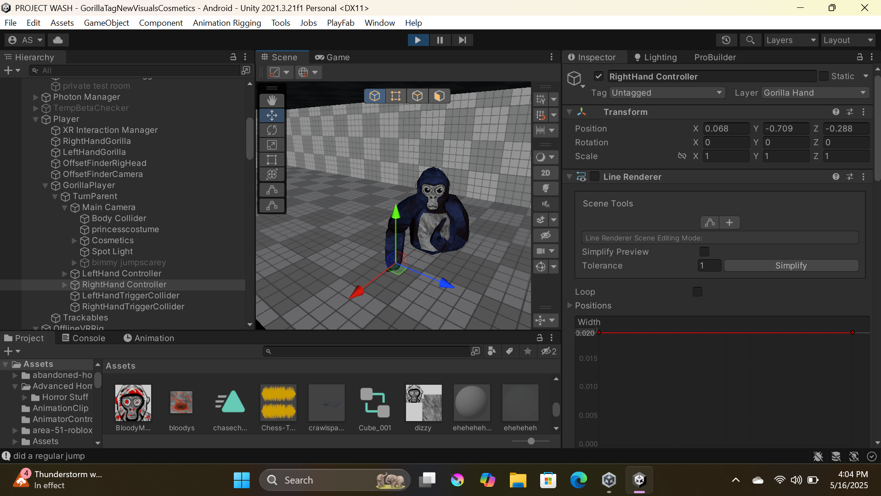
Task: Collapse the Player hierarchy node
Action: tap(36, 119)
